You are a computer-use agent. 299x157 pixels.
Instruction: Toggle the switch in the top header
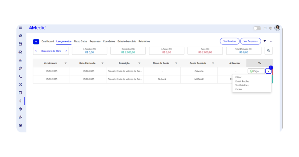(257, 28)
